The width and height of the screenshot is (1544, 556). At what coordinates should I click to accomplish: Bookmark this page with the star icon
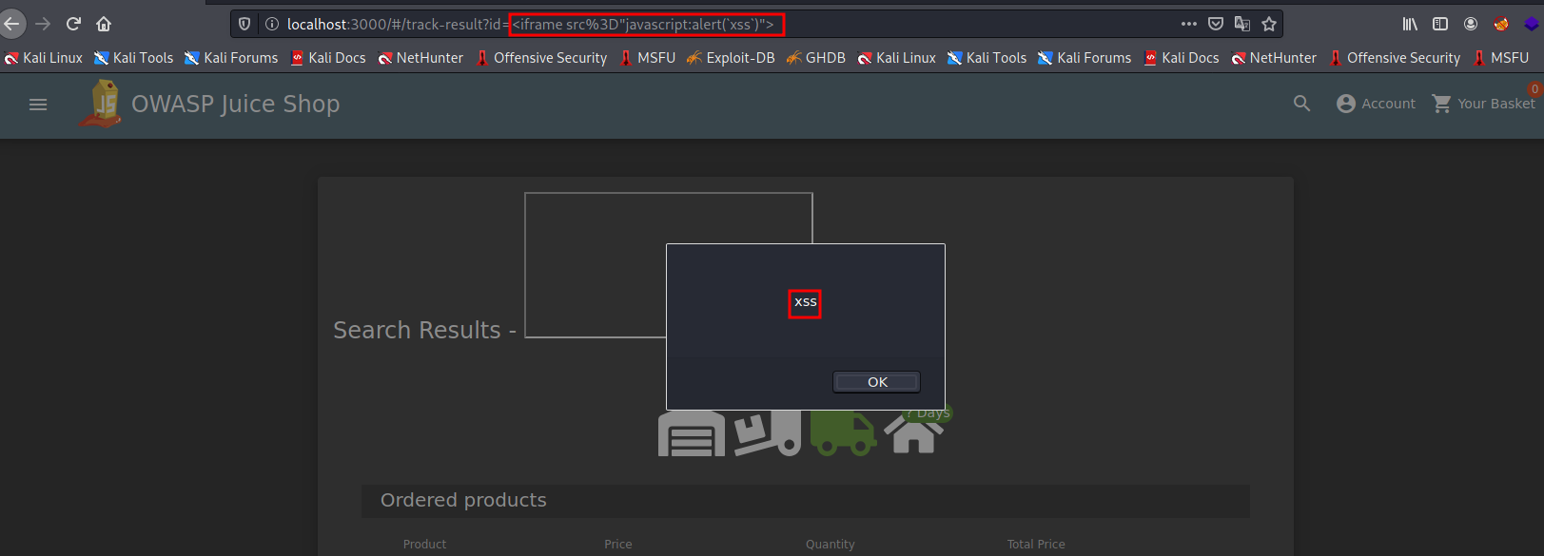(x=1269, y=24)
